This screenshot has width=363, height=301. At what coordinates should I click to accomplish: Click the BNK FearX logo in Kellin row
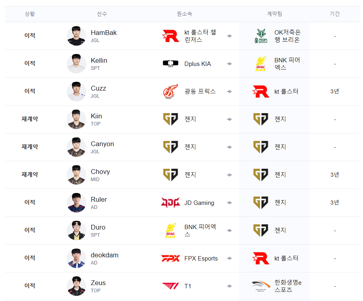point(261,64)
